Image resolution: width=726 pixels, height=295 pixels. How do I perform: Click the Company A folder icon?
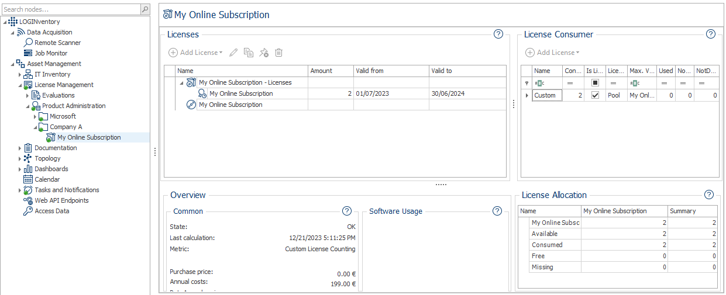pos(43,127)
